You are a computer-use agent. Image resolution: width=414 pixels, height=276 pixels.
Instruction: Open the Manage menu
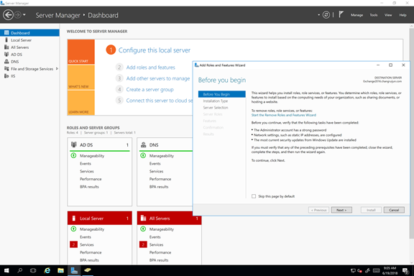click(x=356, y=15)
